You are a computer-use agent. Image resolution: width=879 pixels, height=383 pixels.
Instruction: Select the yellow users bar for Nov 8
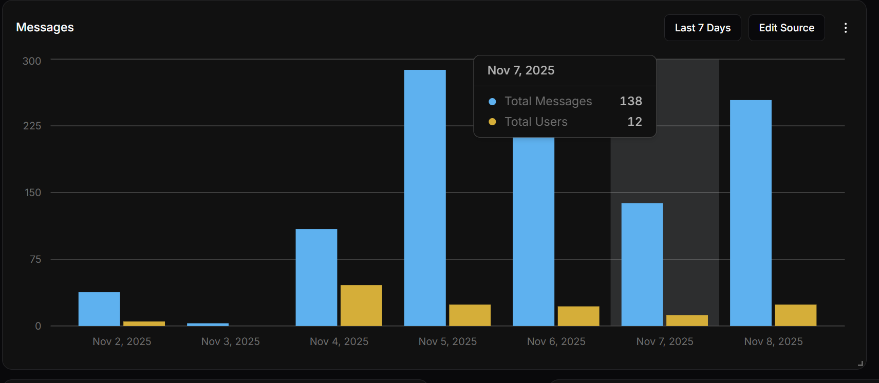click(x=795, y=315)
